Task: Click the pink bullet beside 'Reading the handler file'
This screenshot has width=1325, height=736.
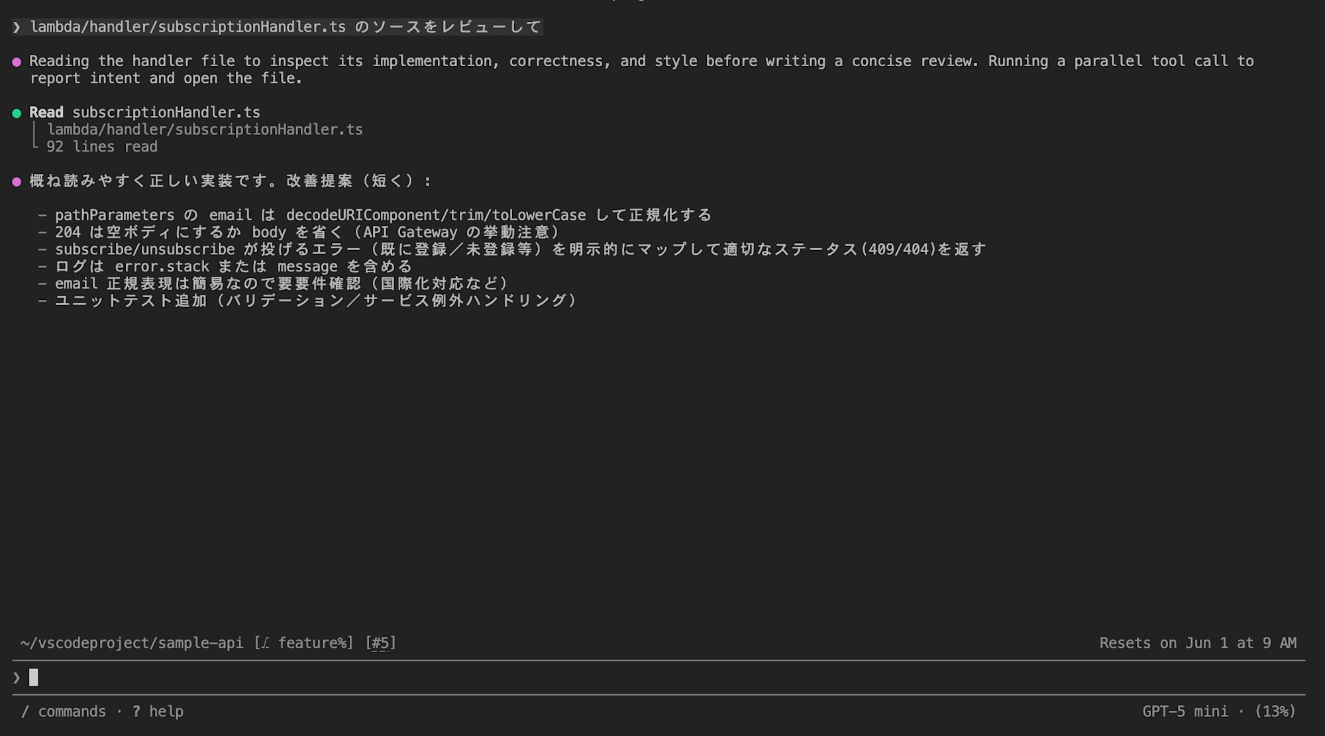Action: click(17, 62)
